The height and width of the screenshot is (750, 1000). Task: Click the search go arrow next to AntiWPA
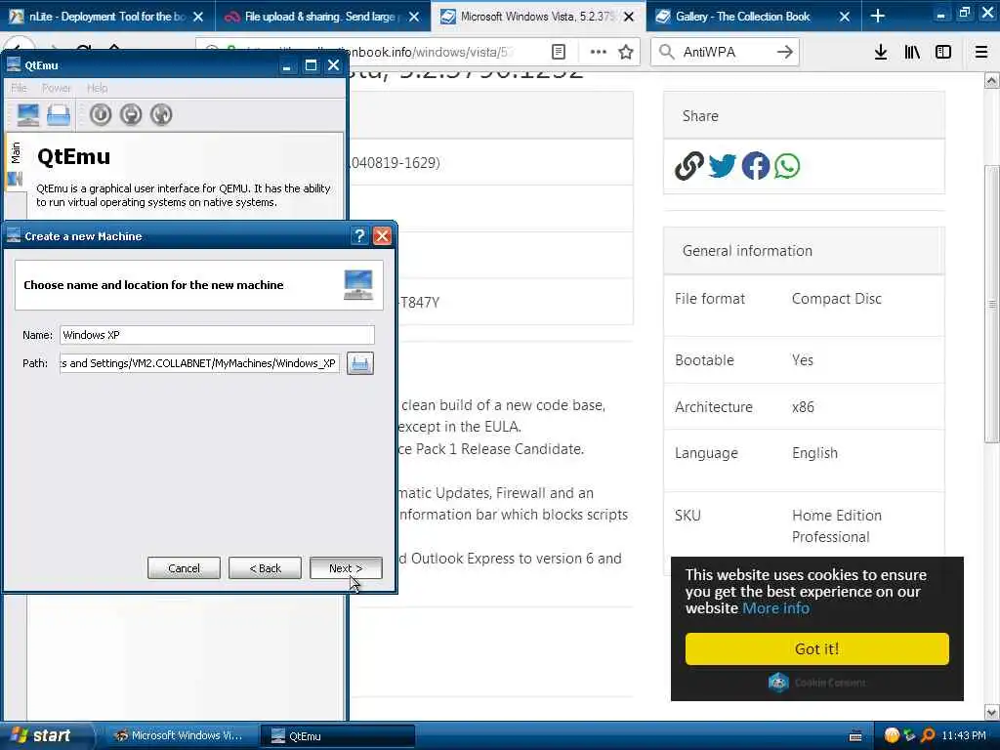coord(785,53)
